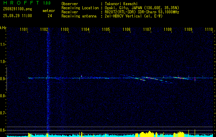Click the 1105 time axis marker
This screenshot has height=137, width=216.
click(x=106, y=29)
